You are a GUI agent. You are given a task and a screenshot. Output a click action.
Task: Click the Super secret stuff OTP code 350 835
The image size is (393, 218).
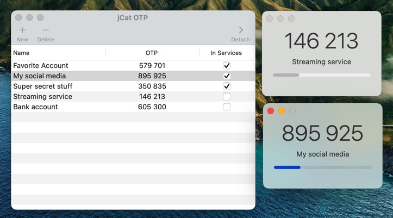[x=152, y=86]
